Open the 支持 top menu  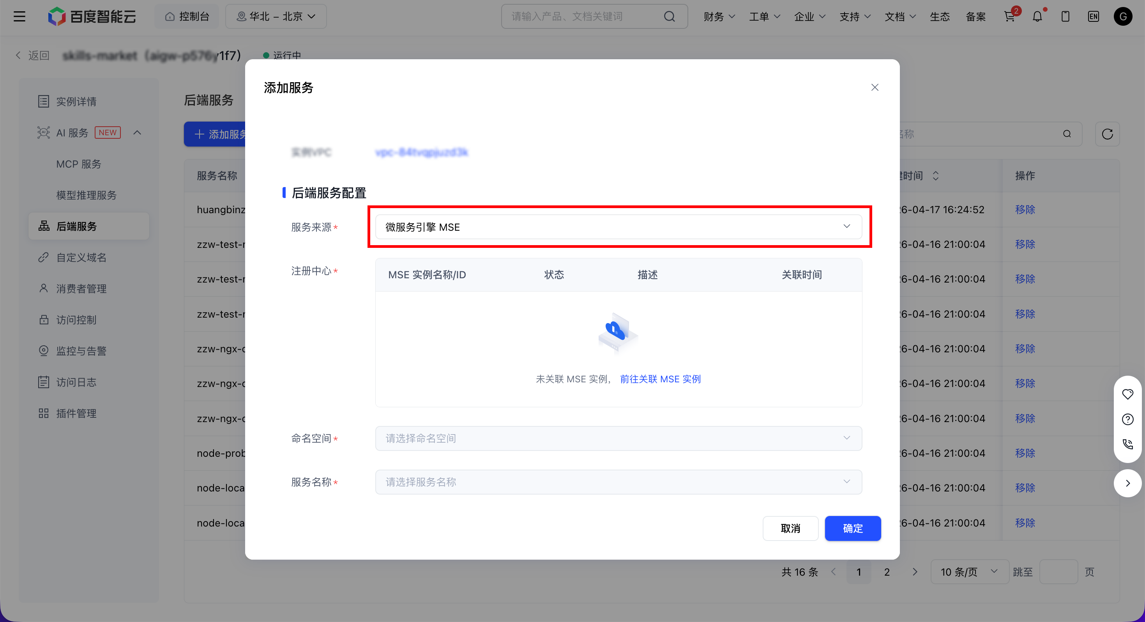pyautogui.click(x=855, y=16)
